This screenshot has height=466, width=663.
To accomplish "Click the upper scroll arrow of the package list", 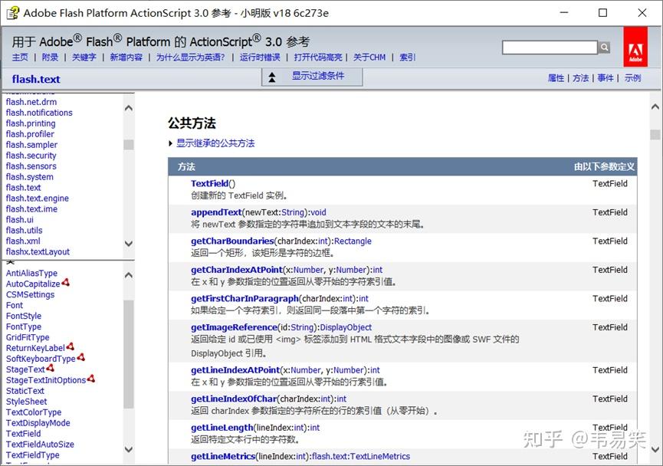I will click(x=128, y=107).
